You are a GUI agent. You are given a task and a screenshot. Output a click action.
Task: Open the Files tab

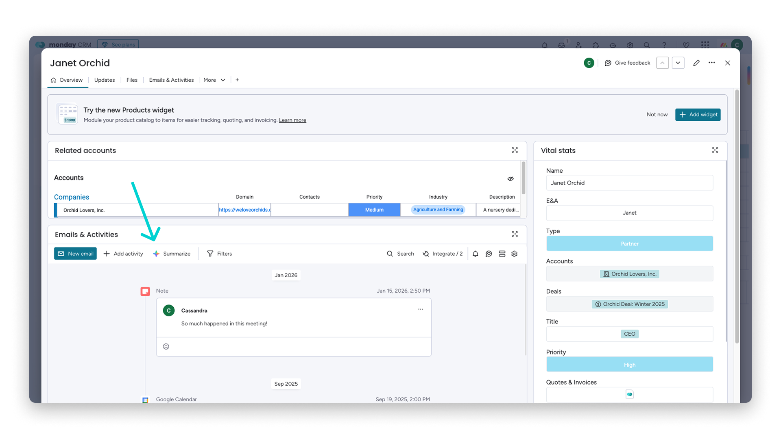tap(132, 80)
